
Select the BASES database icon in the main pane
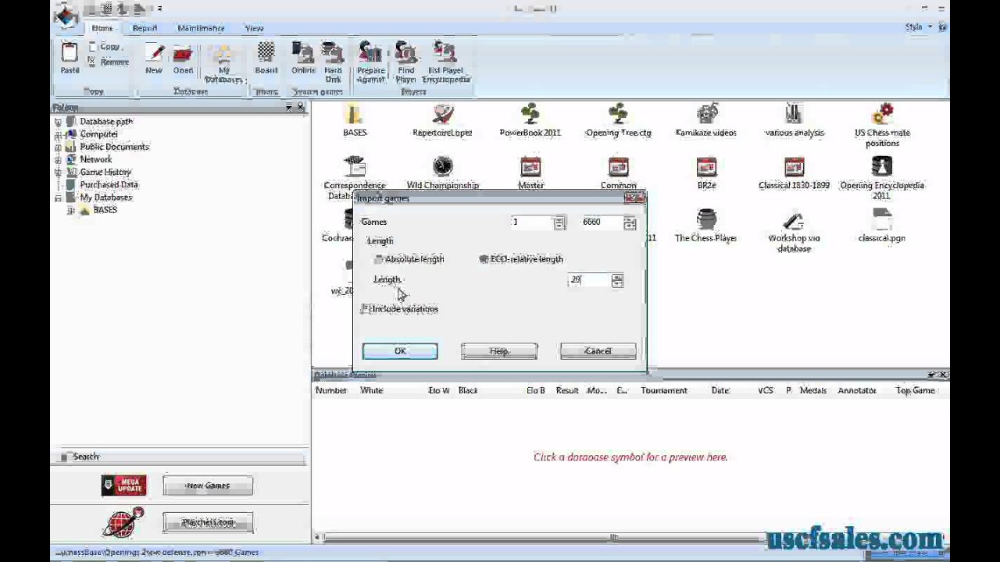pyautogui.click(x=355, y=114)
